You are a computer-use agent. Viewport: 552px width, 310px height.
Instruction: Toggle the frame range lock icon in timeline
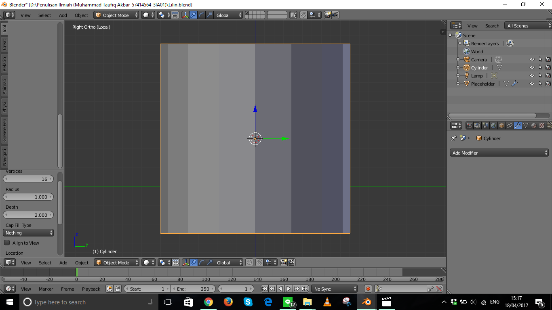pos(118,289)
